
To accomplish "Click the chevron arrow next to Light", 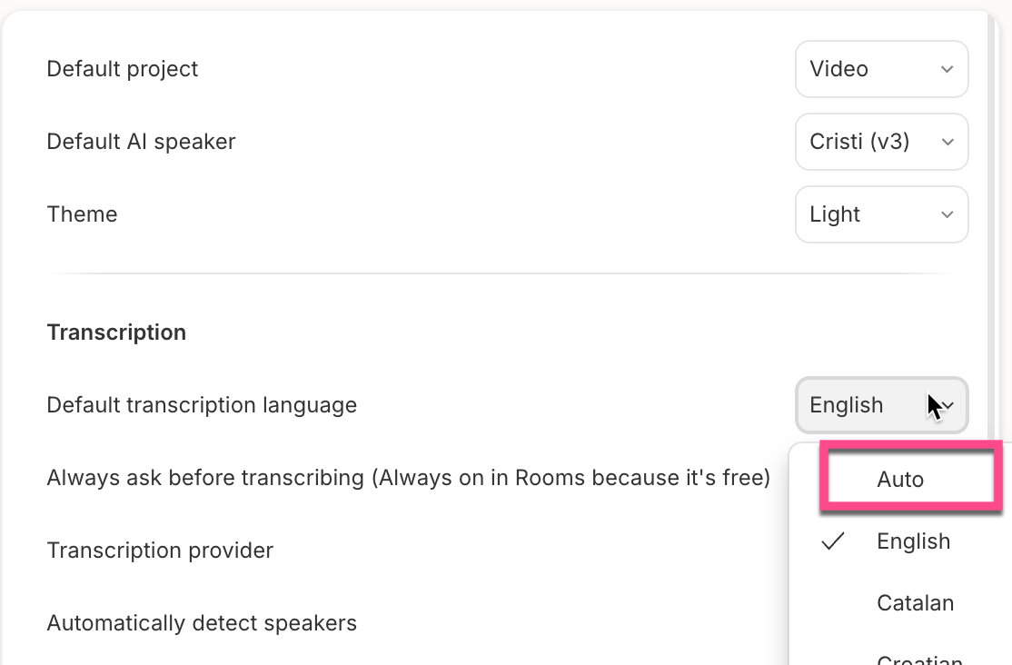I will pyautogui.click(x=947, y=214).
